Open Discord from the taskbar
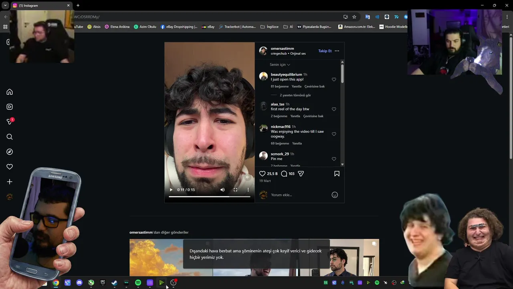 (x=79, y=283)
